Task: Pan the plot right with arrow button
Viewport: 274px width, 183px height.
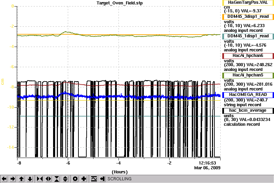Action: coord(13,179)
